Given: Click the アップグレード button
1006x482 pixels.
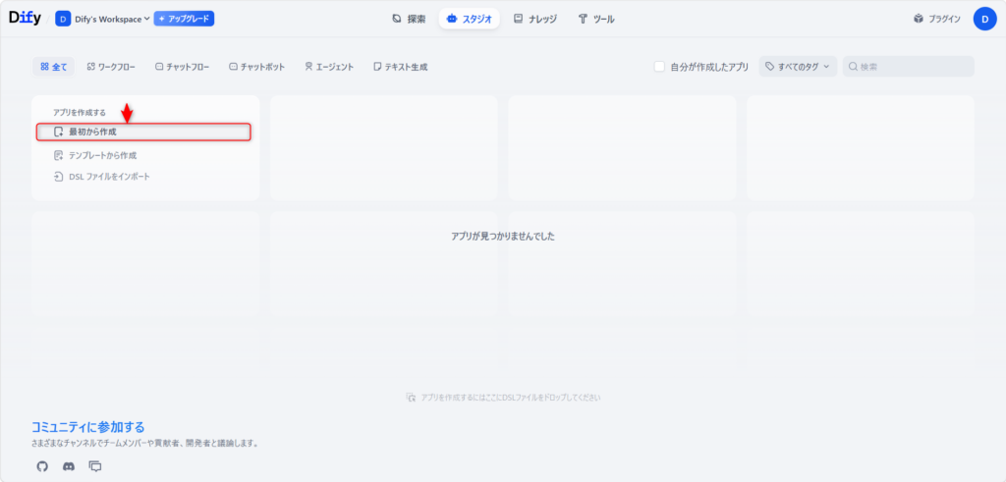Looking at the screenshot, I should tap(184, 19).
